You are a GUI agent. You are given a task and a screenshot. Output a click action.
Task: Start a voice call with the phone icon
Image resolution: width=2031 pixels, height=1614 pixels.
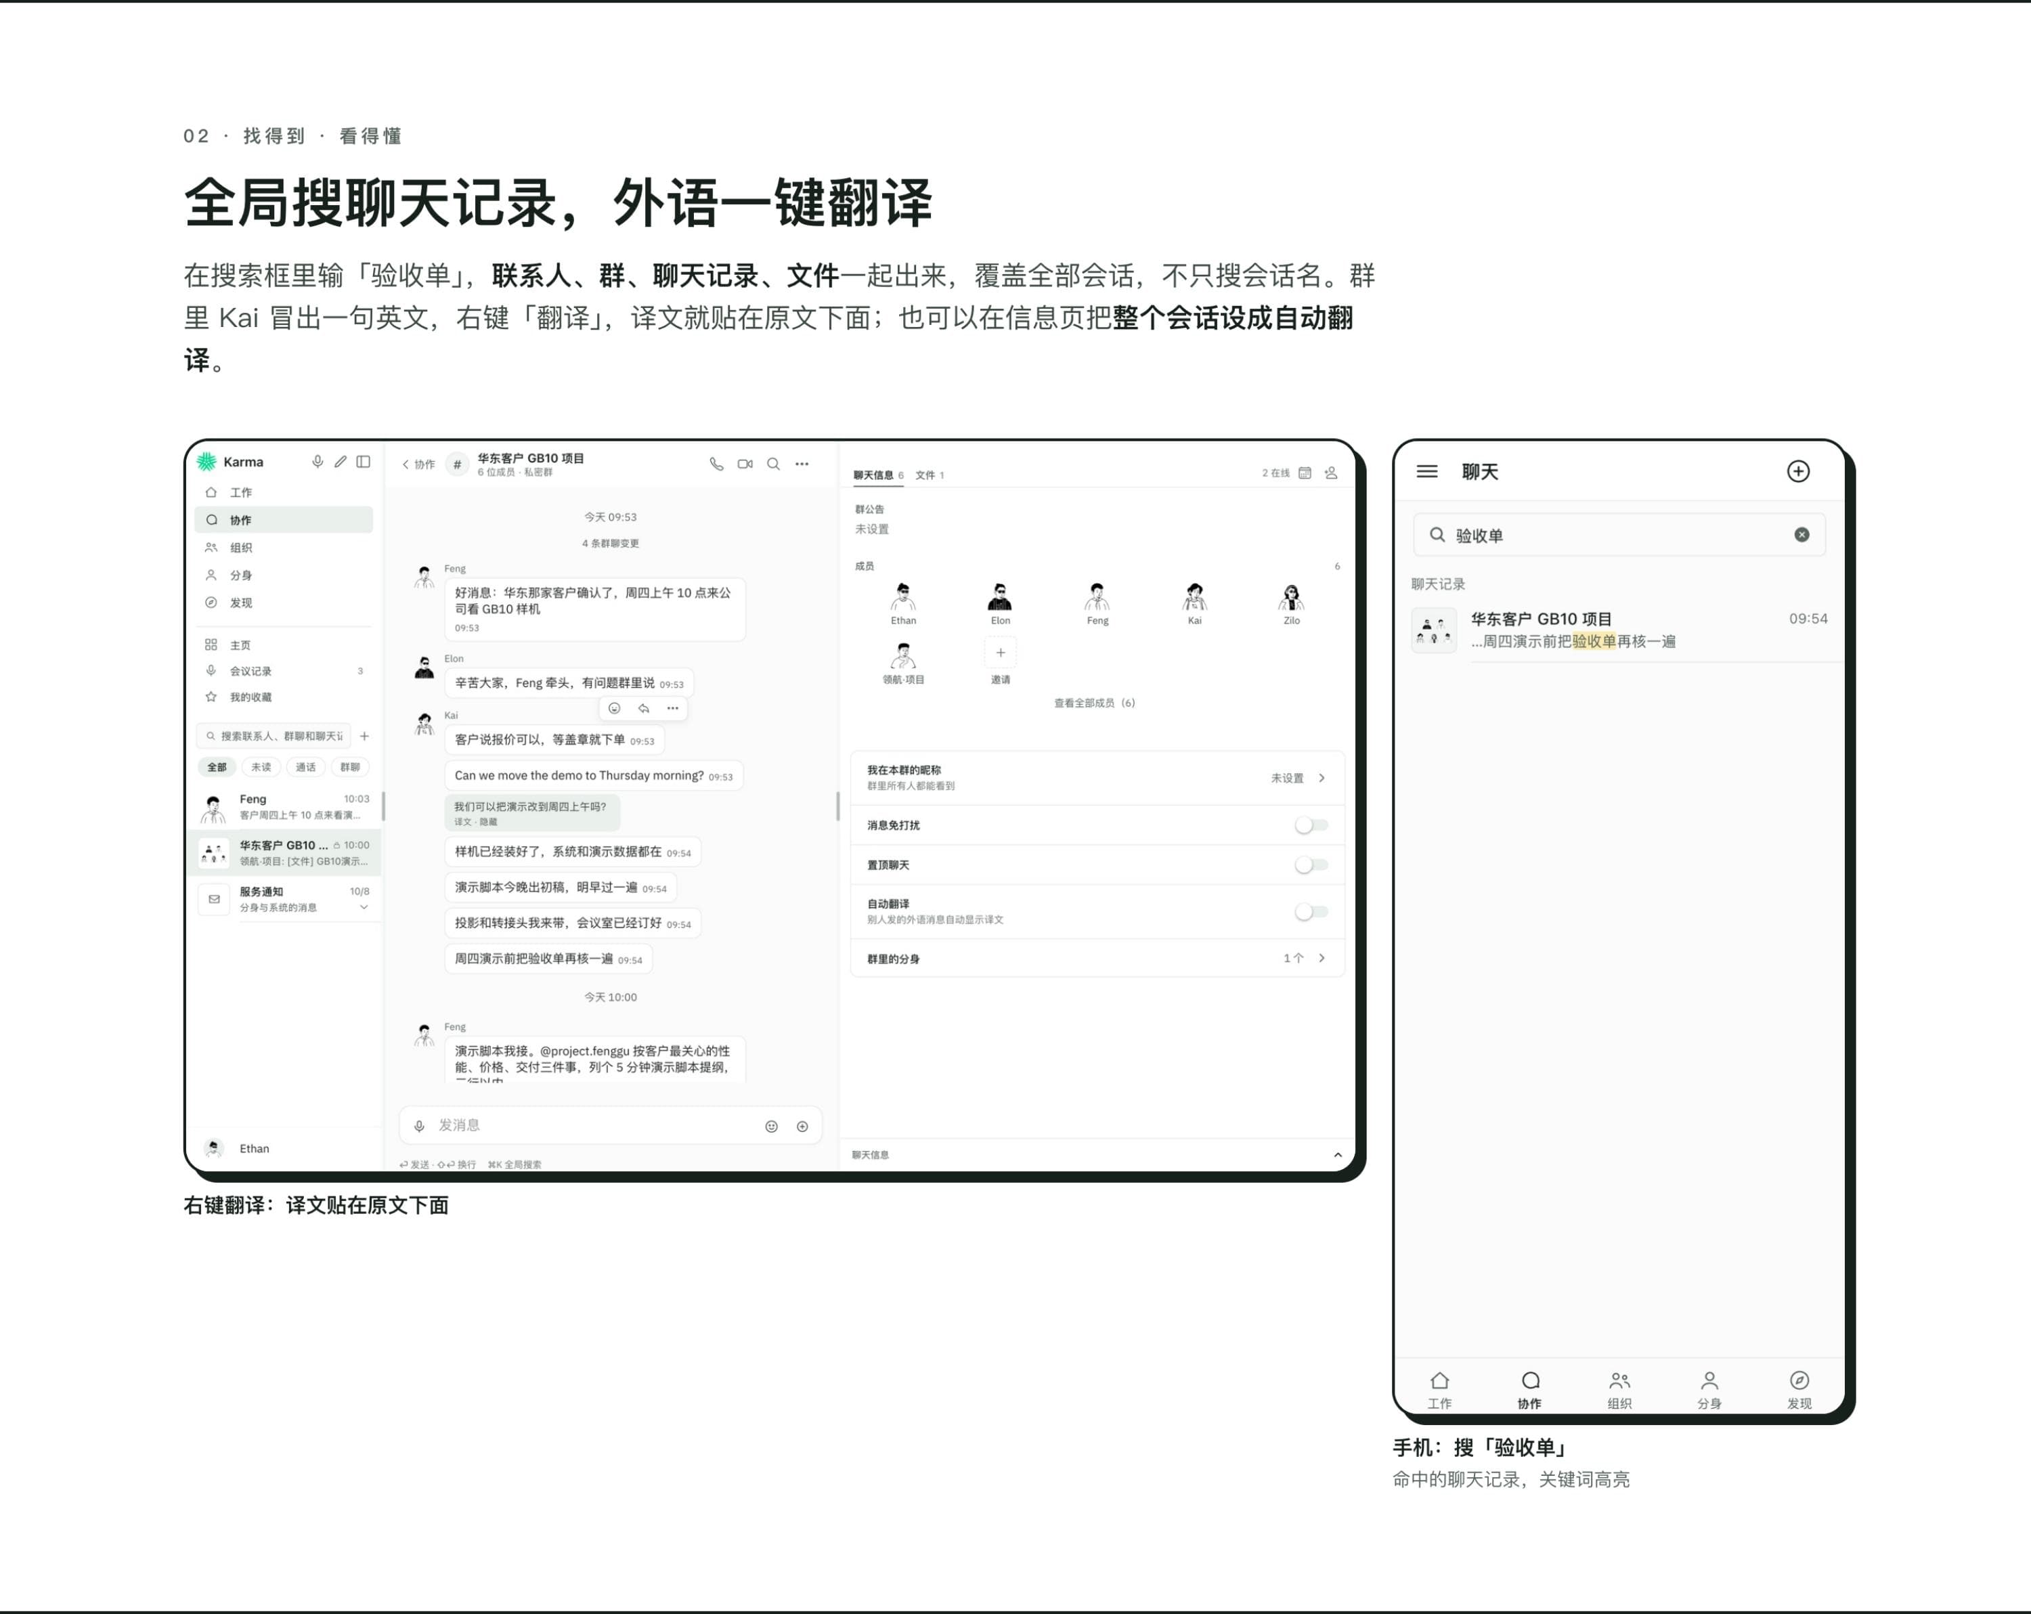[717, 464]
